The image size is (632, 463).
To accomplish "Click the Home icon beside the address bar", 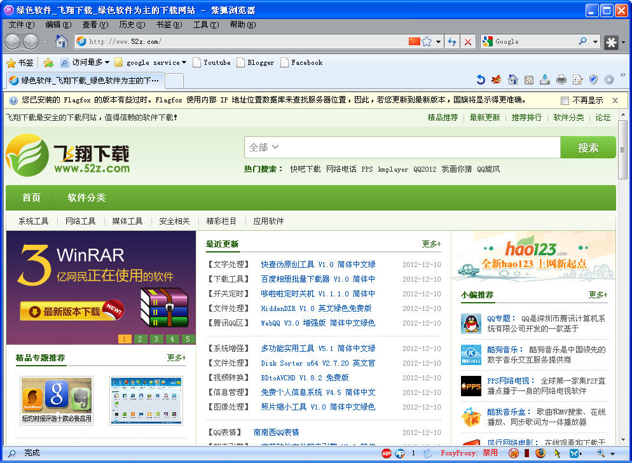I will pyautogui.click(x=61, y=41).
